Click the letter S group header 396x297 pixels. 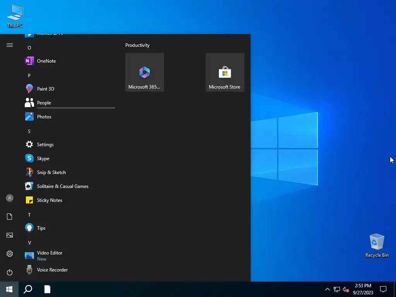(29, 131)
